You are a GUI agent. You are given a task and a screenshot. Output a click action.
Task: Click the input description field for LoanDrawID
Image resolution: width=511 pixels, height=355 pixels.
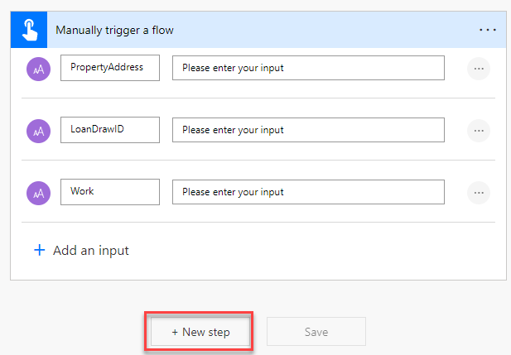[x=308, y=130]
